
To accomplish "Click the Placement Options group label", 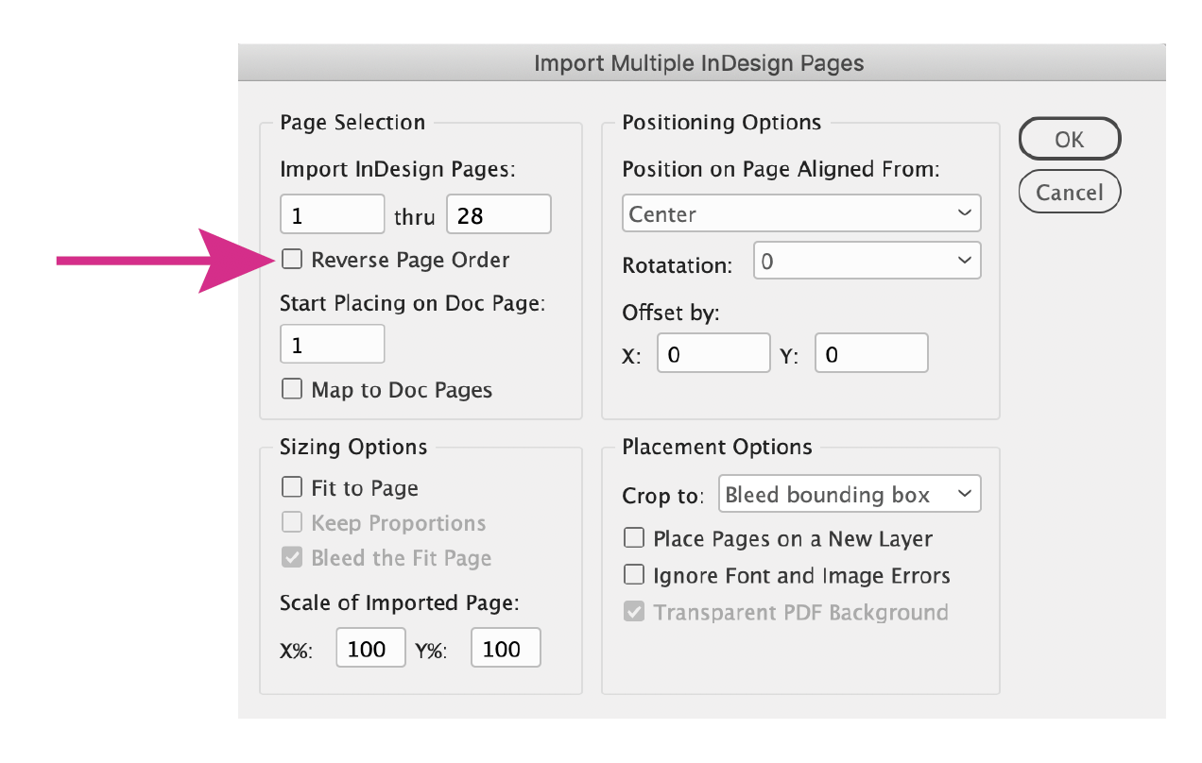I will point(717,447).
